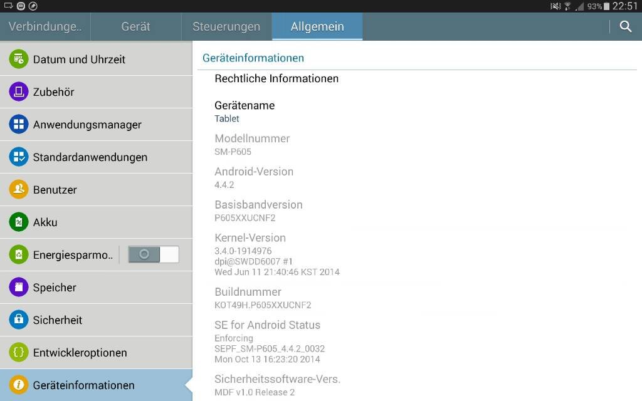Tap the Android-Version 4.4.2 row
This screenshot has width=642, height=401.
pos(417,177)
